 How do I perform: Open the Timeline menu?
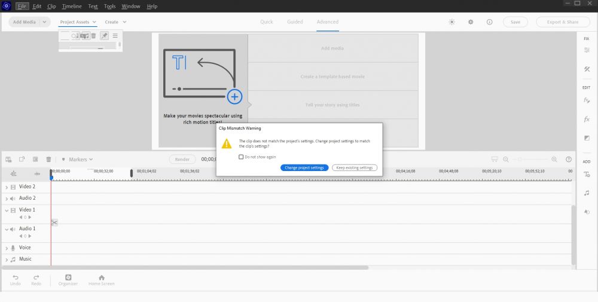click(x=72, y=7)
